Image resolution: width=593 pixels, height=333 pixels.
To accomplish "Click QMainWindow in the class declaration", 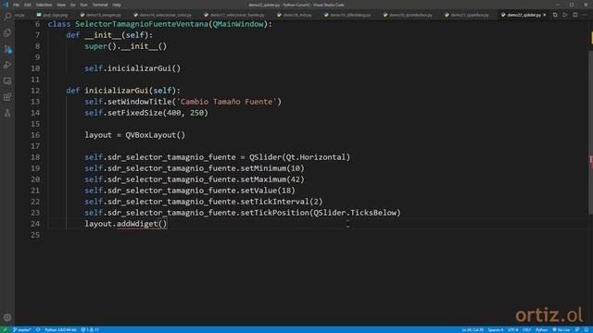I will [238, 24].
